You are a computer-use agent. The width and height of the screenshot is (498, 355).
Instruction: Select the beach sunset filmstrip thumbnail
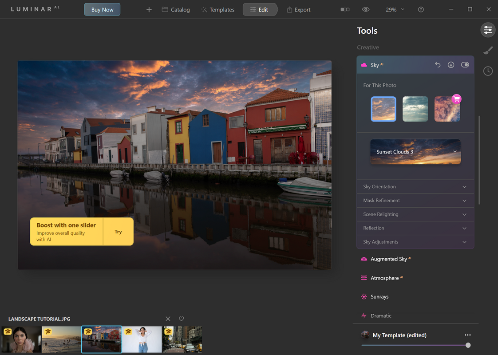click(61, 339)
